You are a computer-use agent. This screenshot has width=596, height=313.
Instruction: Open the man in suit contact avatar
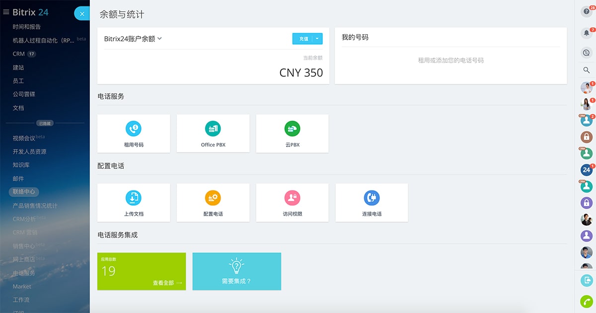pos(587,219)
